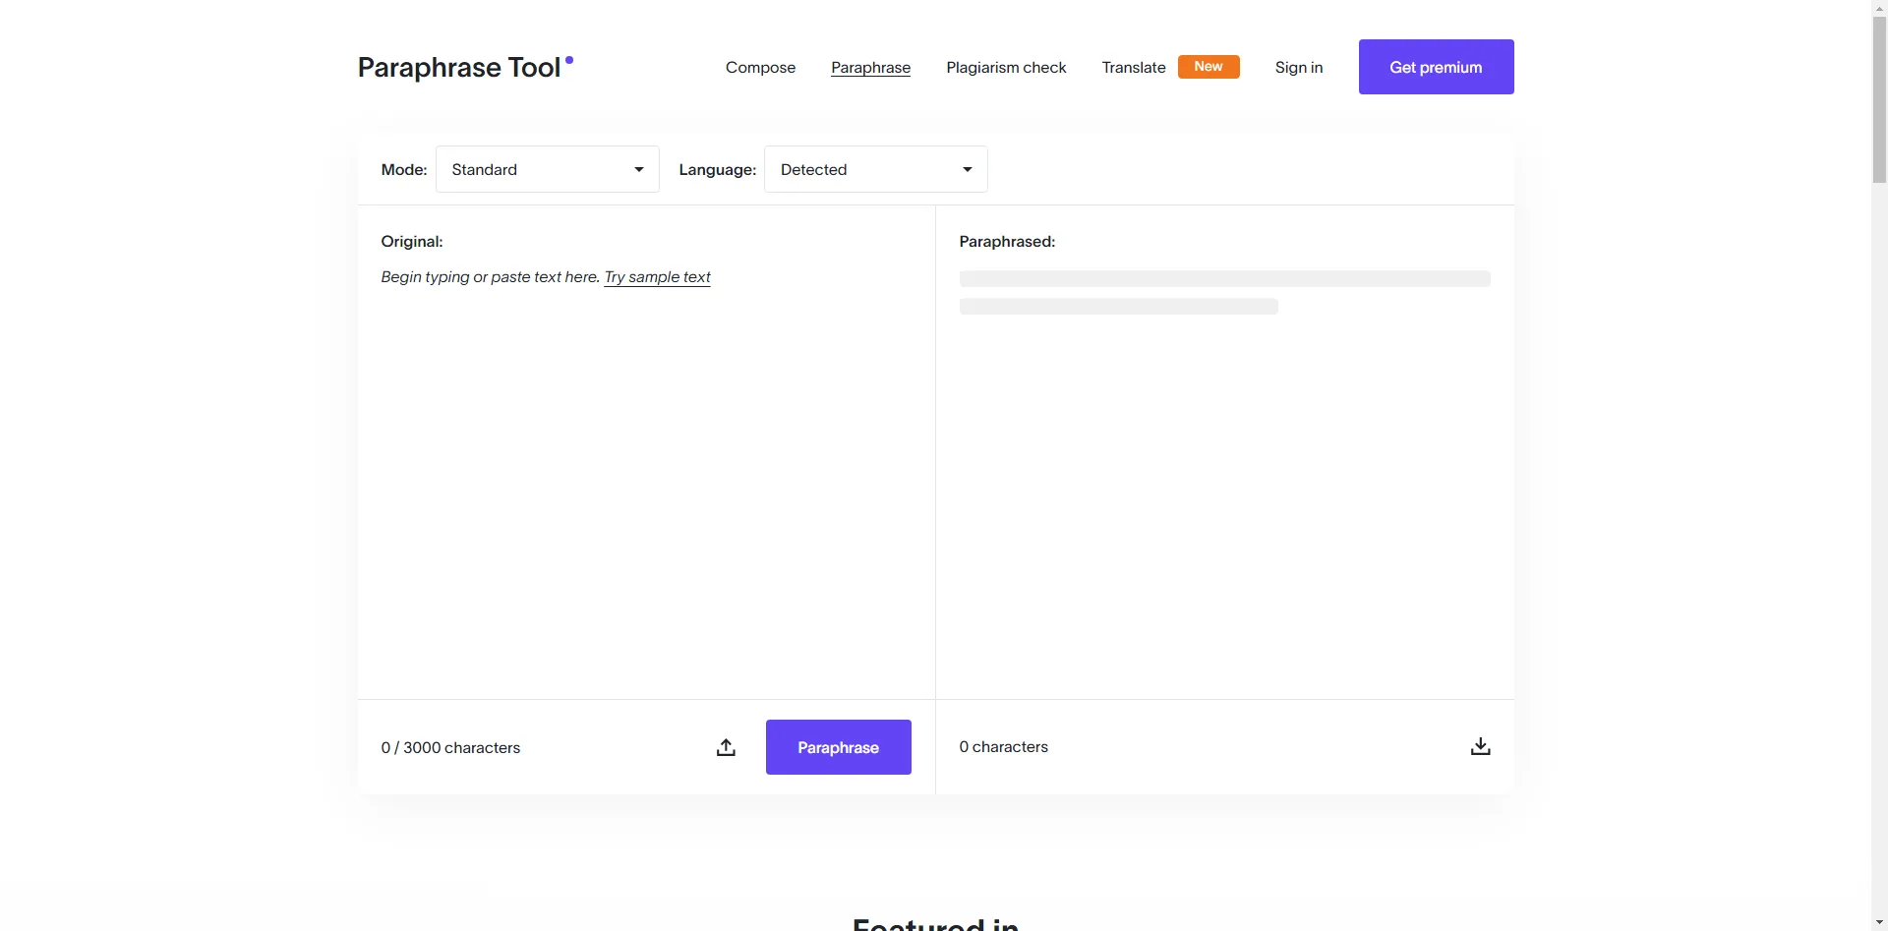Viewport: 1888px width, 931px height.
Task: Click the scrollbar down arrow
Action: point(1879,922)
